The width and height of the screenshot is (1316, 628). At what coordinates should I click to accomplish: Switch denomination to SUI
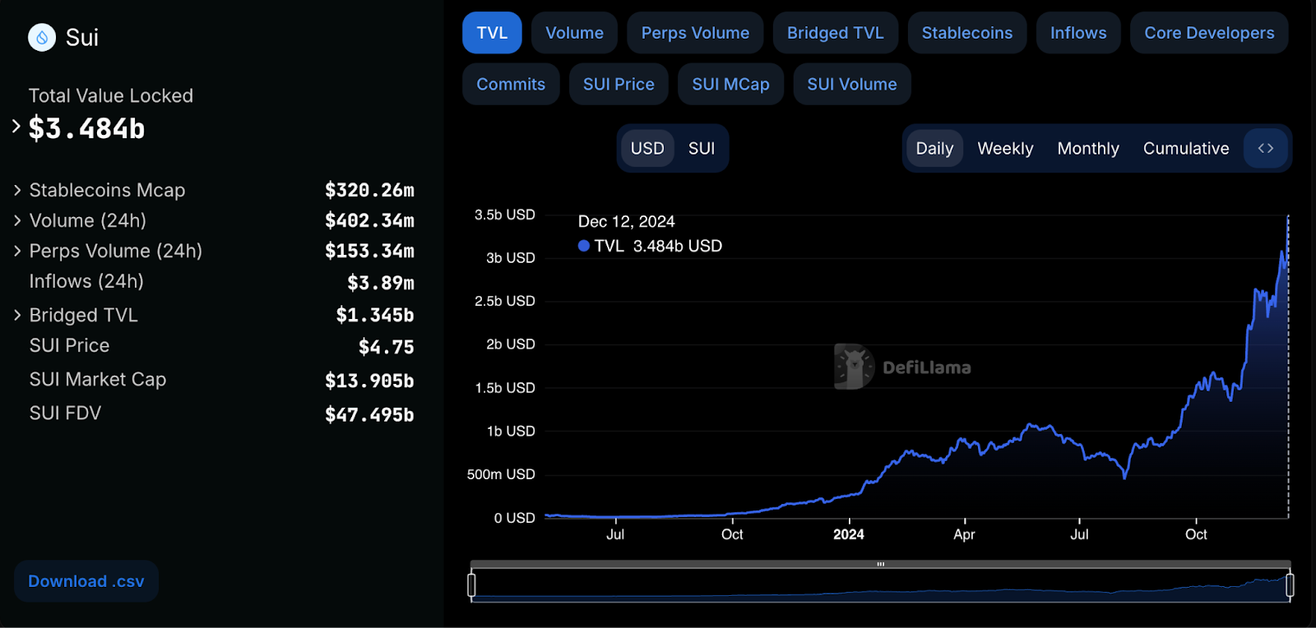701,148
